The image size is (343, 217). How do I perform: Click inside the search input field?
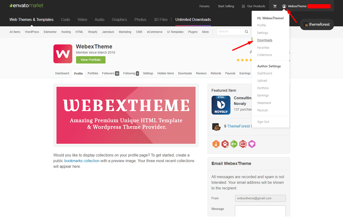(230, 31)
